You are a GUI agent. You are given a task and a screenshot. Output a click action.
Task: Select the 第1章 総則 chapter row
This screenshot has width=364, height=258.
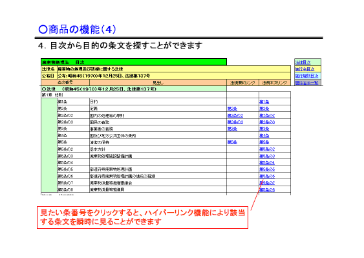pos(134,95)
